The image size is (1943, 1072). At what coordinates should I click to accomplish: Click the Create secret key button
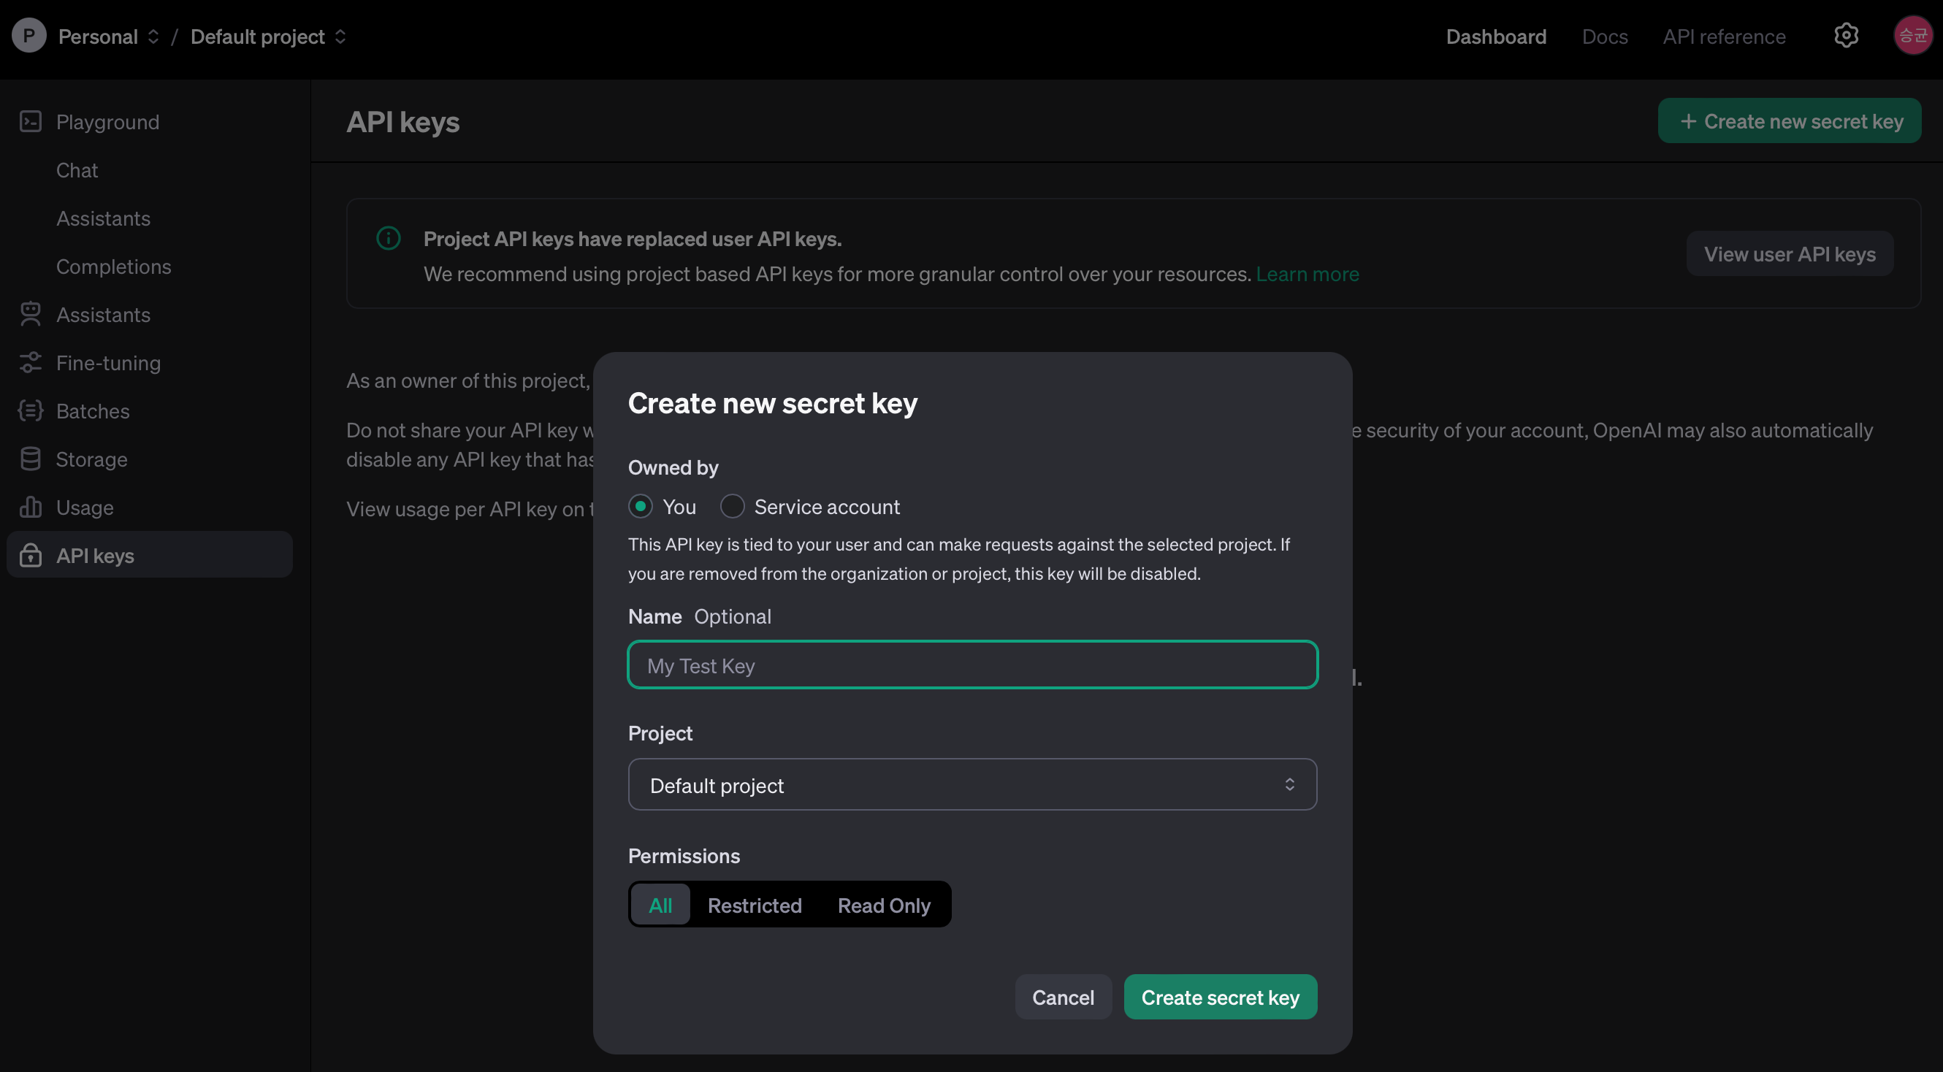1220,998
